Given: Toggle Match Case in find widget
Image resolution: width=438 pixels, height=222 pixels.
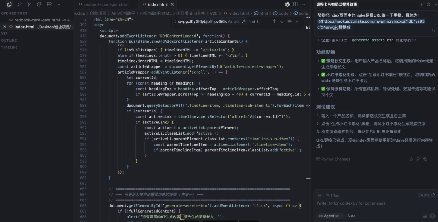Looking at the screenshot, I should [x=230, y=21].
